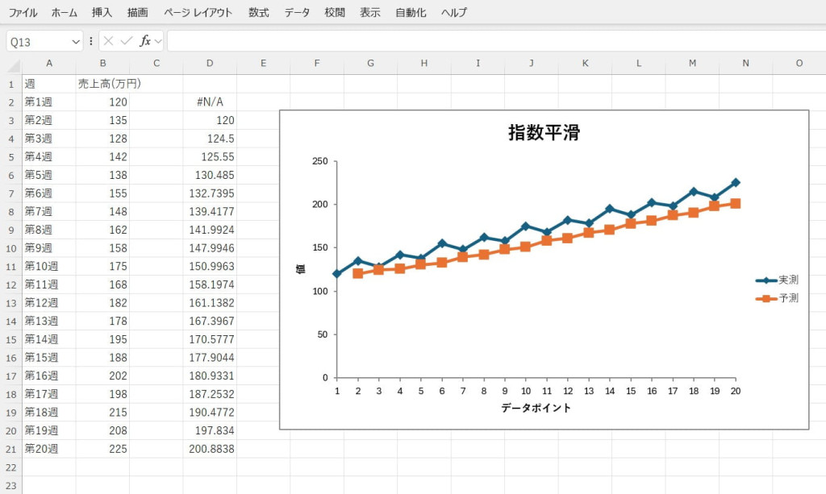The width and height of the screenshot is (826, 494).
Task: Click inside the formula bar input
Action: tap(484, 41)
